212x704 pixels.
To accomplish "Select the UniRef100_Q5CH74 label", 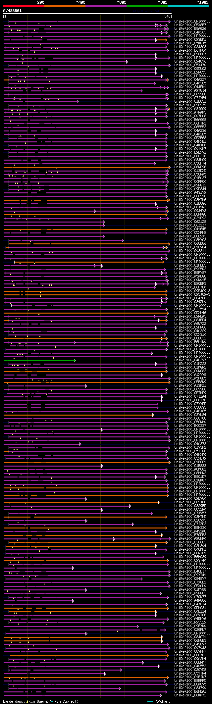I will click(x=190, y=163).
